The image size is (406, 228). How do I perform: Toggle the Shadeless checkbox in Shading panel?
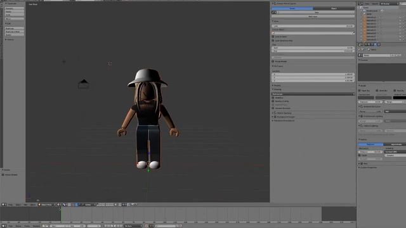pos(273,98)
